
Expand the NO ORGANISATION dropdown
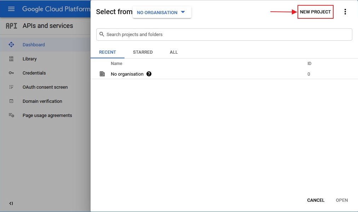[162, 12]
